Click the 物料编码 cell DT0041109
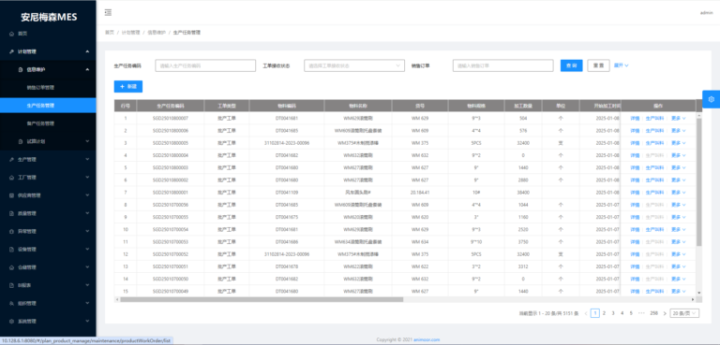Viewport: 720px width, 345px height. tap(287, 193)
